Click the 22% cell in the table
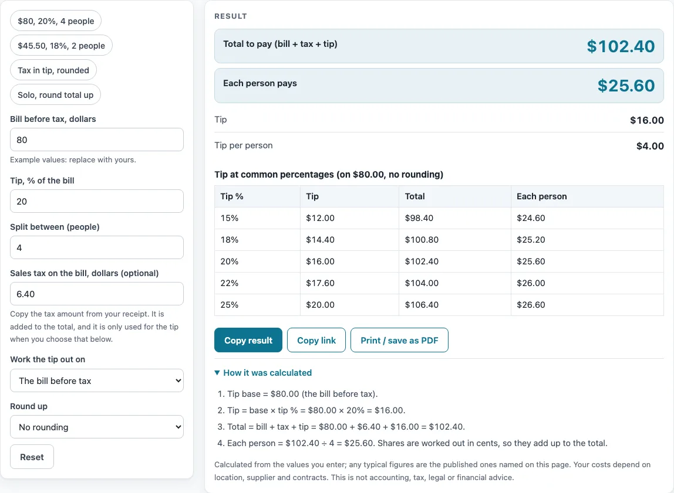 tap(257, 283)
